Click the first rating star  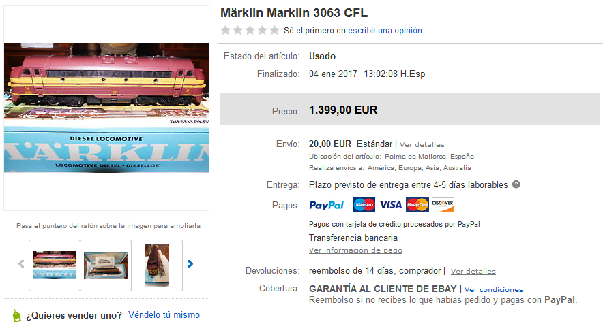click(x=225, y=30)
